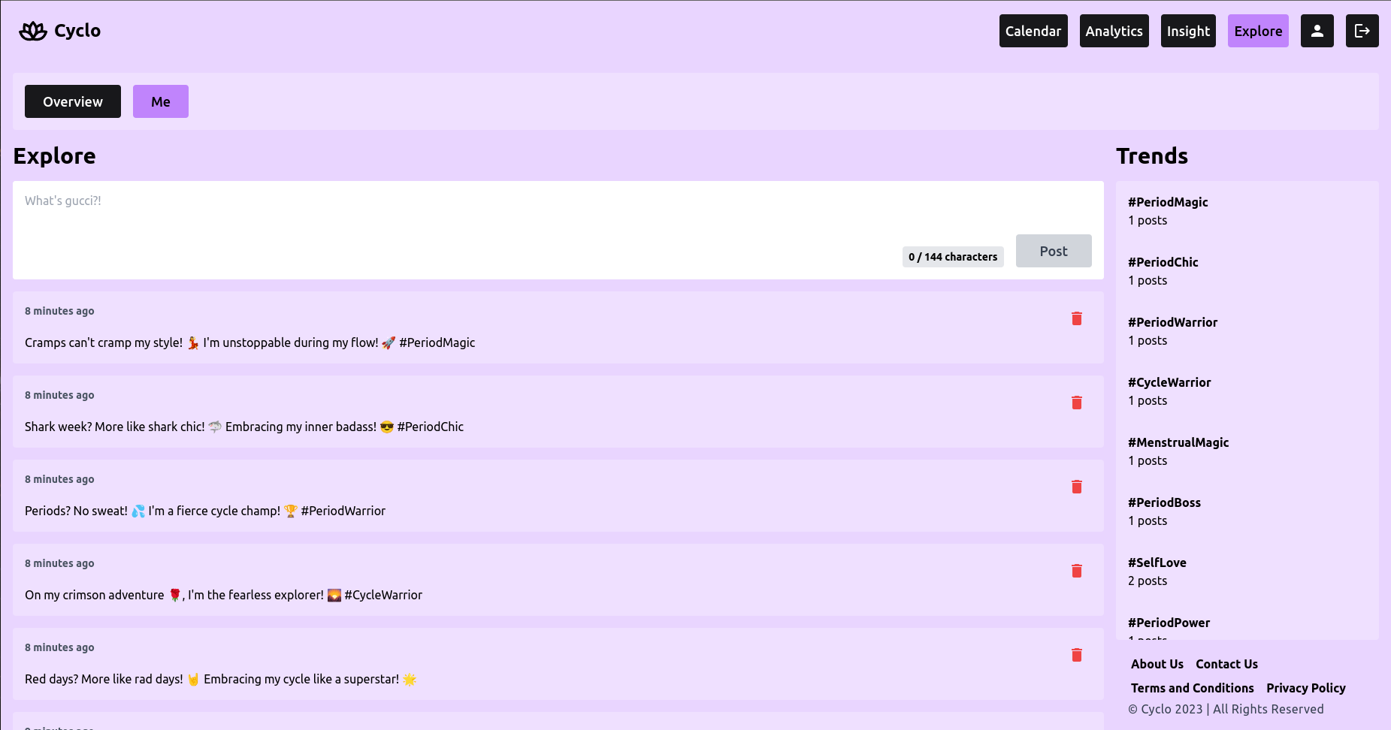The image size is (1391, 730).
Task: Follow the Contact Us link
Action: [x=1226, y=664]
